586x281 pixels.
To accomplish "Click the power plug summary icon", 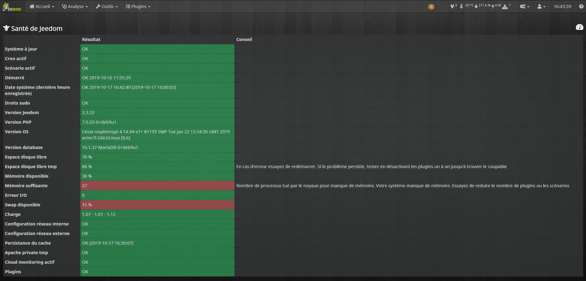I will coord(452,6).
